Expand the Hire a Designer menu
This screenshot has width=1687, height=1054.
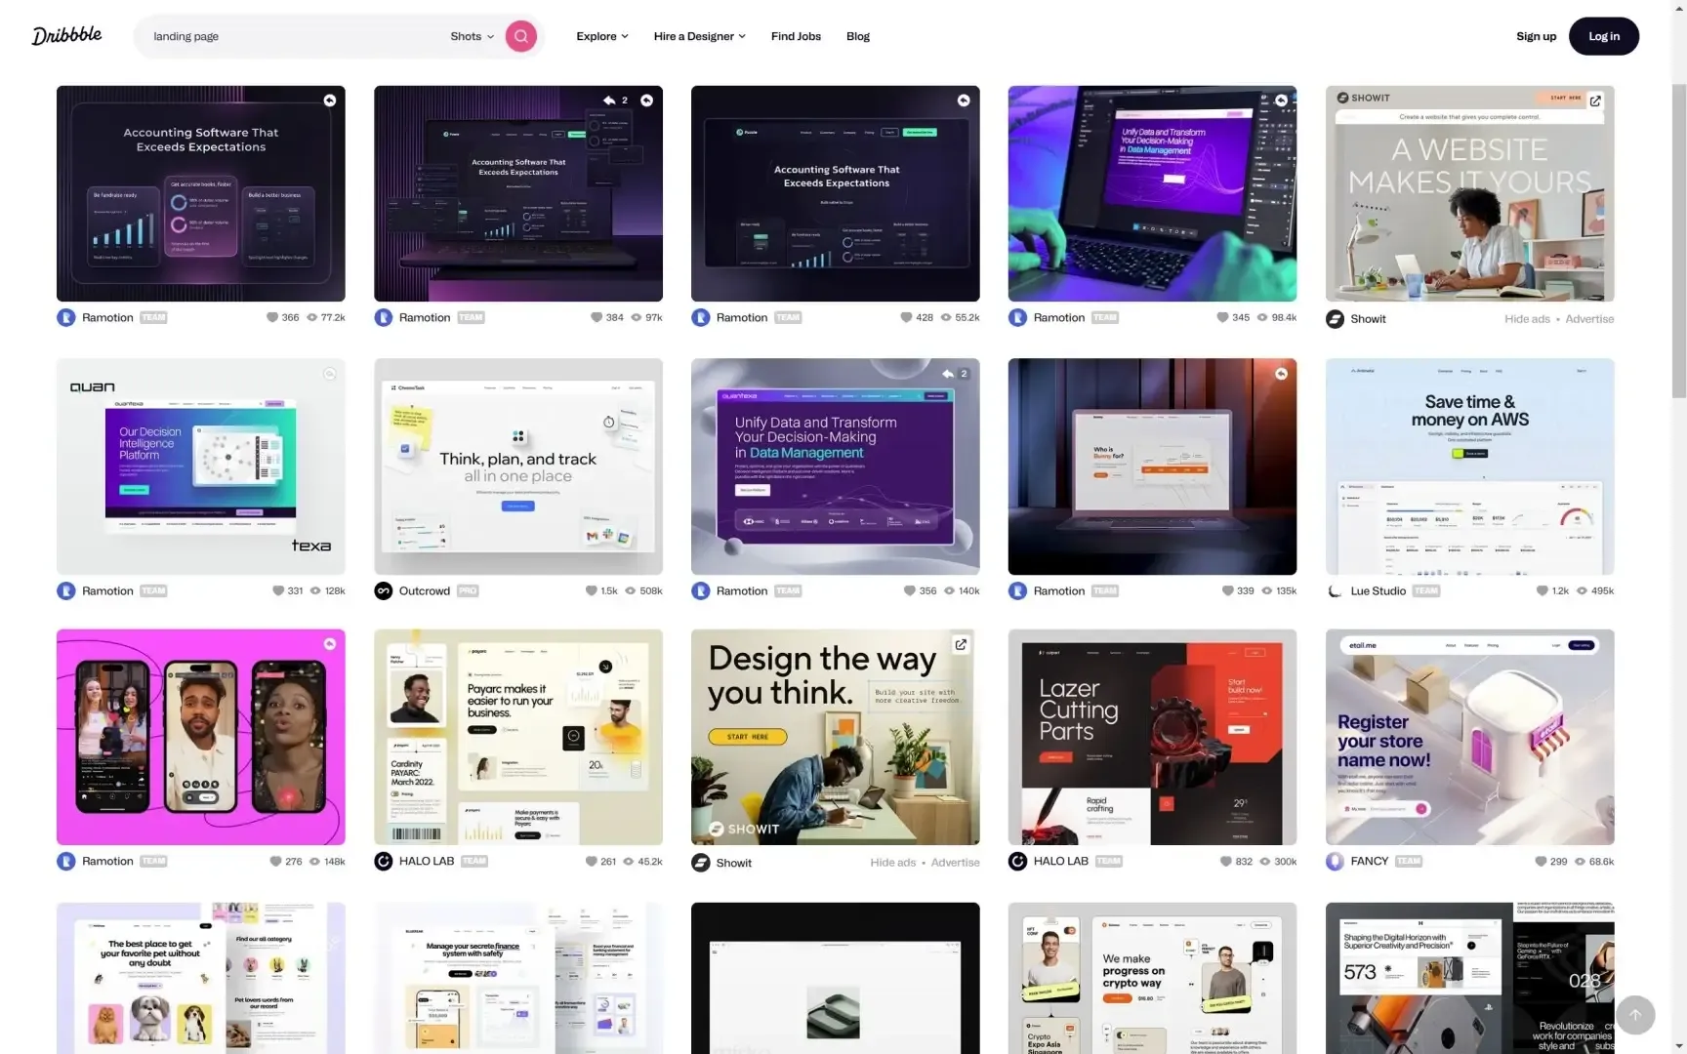point(699,36)
